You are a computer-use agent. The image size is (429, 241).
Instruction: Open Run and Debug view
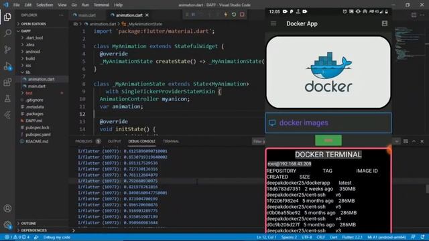[7, 66]
